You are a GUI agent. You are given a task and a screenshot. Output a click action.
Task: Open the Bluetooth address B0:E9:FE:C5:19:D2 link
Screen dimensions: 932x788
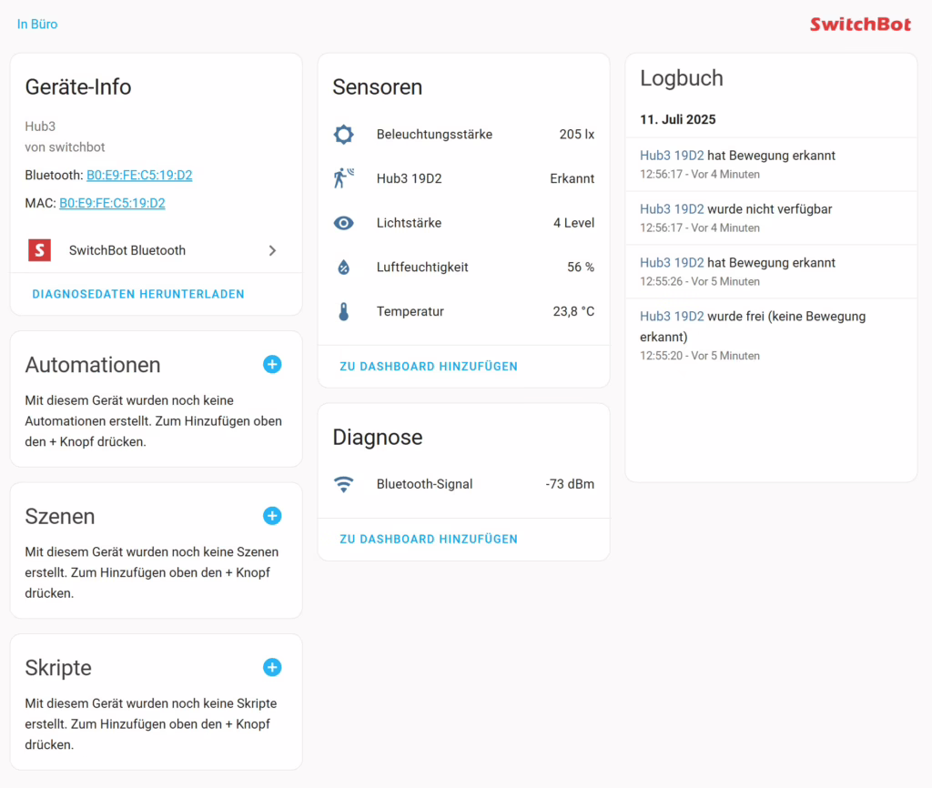click(x=139, y=176)
